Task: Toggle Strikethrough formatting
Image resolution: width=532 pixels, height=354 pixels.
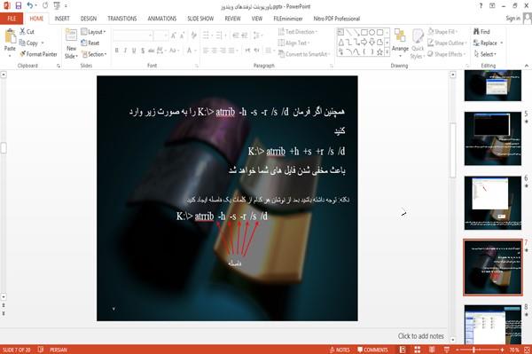Action: [x=152, y=51]
